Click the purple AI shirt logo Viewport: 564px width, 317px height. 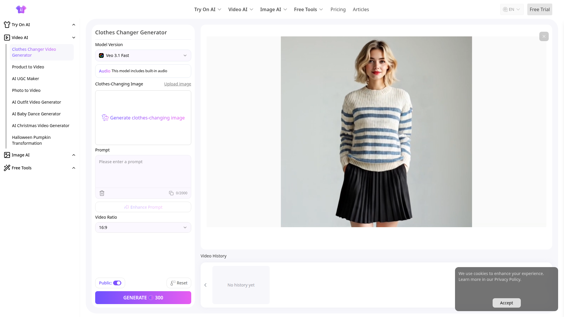coord(21,9)
